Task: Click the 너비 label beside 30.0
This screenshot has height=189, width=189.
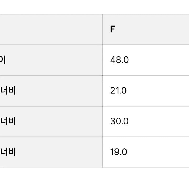Action: pos(8,121)
